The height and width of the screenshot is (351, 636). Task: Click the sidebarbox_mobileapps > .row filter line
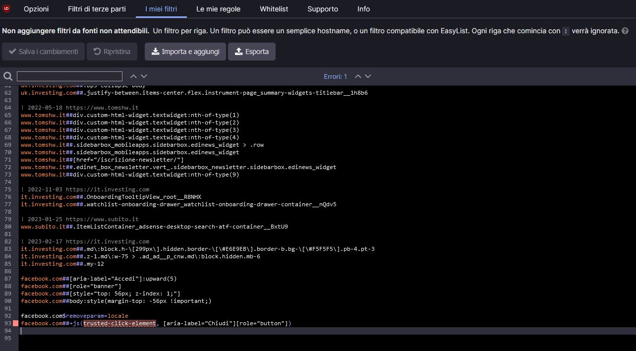point(142,145)
